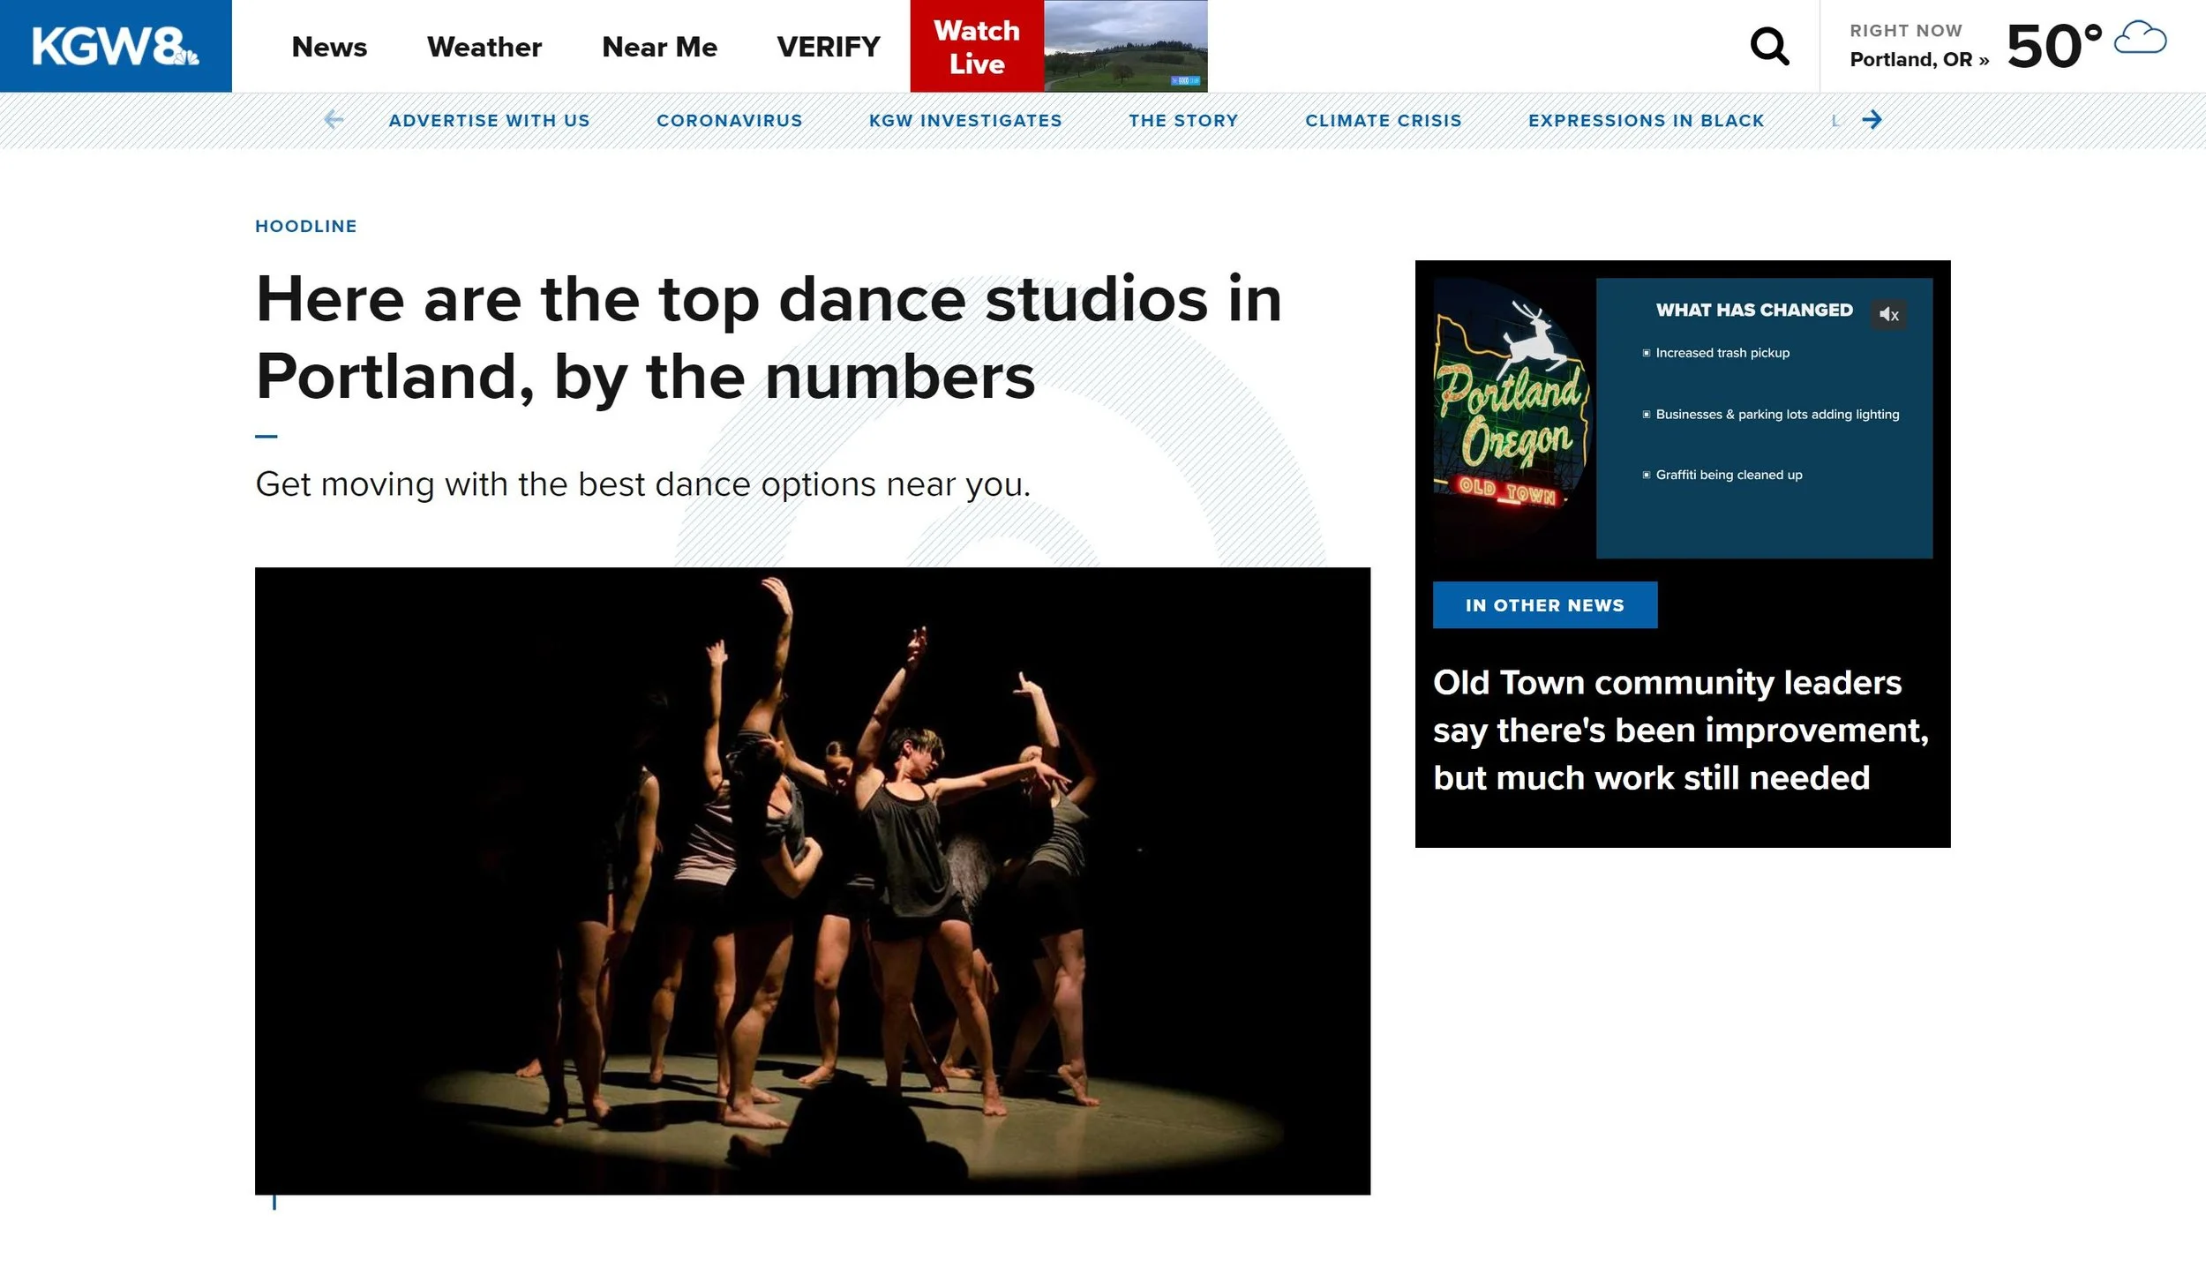Open Old Town community leaders headline

(1681, 731)
